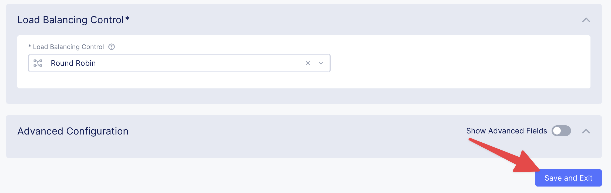The height and width of the screenshot is (193, 611).
Task: Click the Round Robin shuffle icon
Action: point(38,63)
